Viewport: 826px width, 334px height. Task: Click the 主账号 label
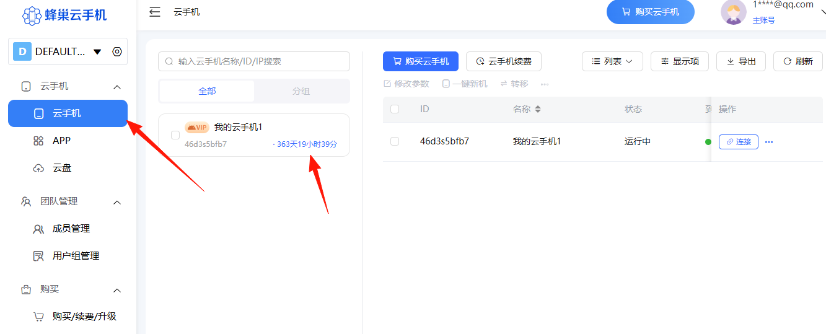(x=763, y=20)
